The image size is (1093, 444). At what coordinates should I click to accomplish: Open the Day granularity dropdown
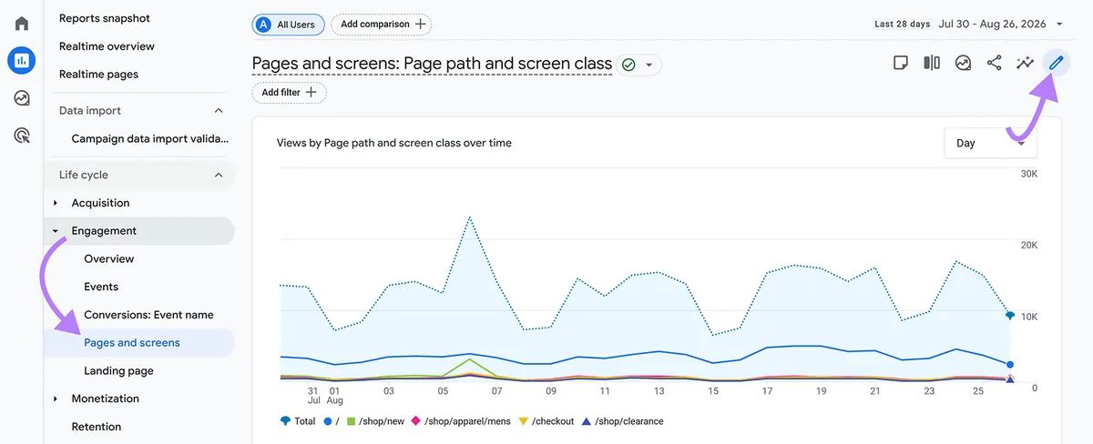[x=990, y=143]
